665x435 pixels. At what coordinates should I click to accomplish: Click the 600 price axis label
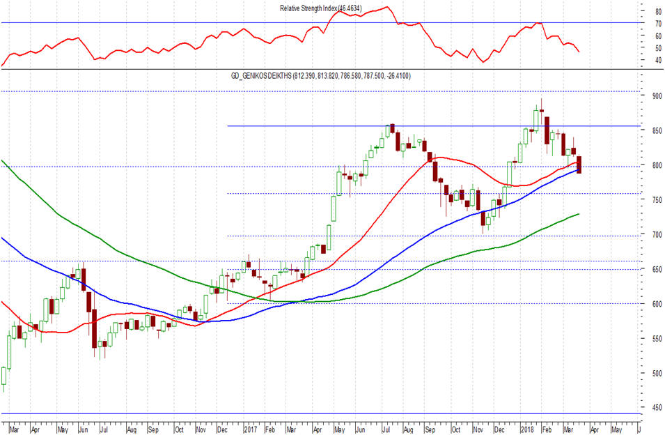click(x=657, y=304)
